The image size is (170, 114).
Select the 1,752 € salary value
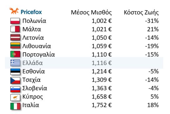coord(102,105)
